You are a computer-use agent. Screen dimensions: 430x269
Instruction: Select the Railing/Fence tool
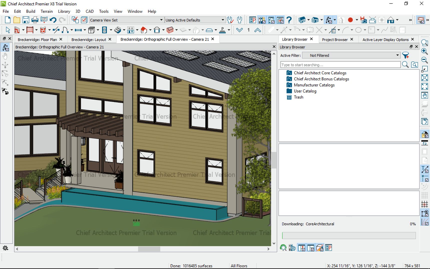[x=30, y=30]
